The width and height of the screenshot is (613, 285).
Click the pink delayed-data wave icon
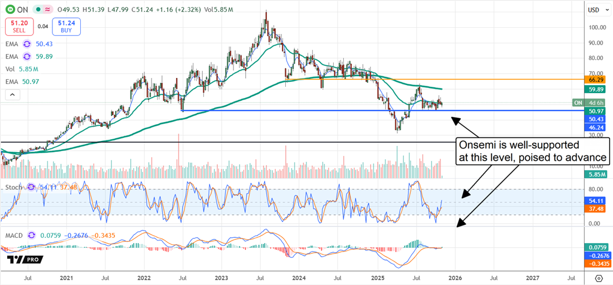click(x=47, y=9)
